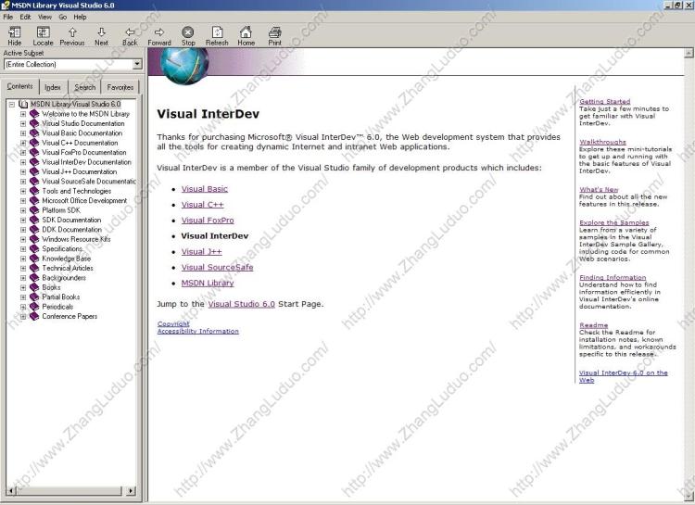Expand the Visual InterDev Documentation node
Viewport: 695px width, 505px height.
pos(23,162)
